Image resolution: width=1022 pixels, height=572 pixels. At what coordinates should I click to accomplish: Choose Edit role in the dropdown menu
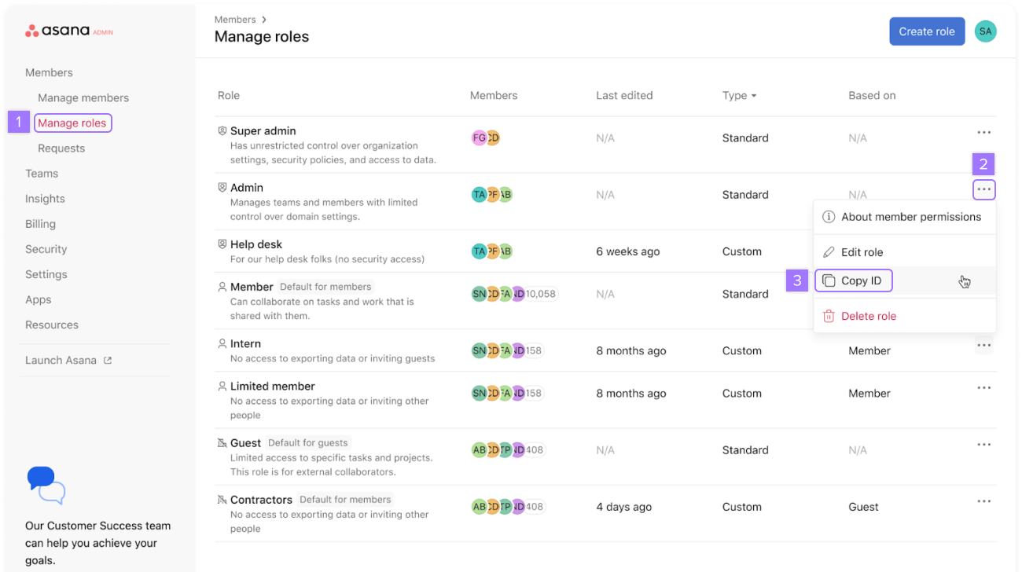(862, 252)
